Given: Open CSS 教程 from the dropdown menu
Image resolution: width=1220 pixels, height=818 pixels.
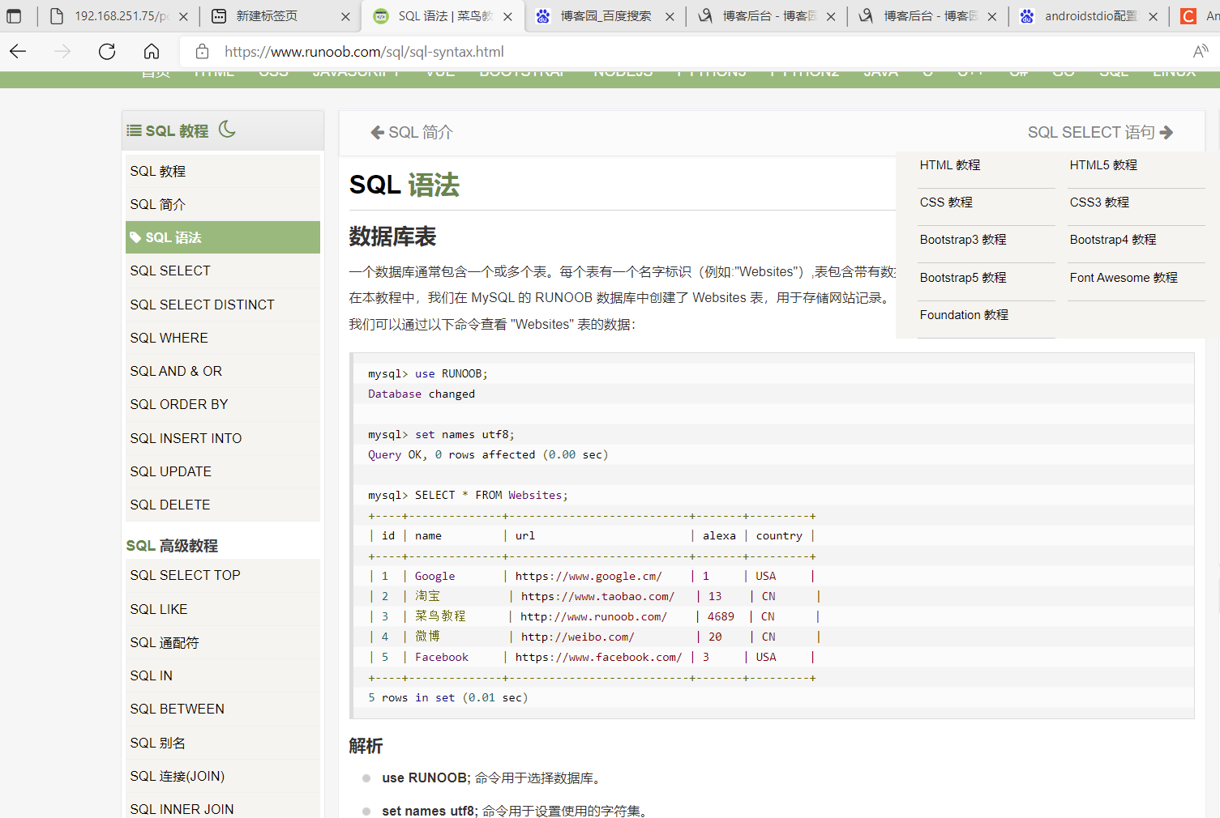Looking at the screenshot, I should 946,202.
